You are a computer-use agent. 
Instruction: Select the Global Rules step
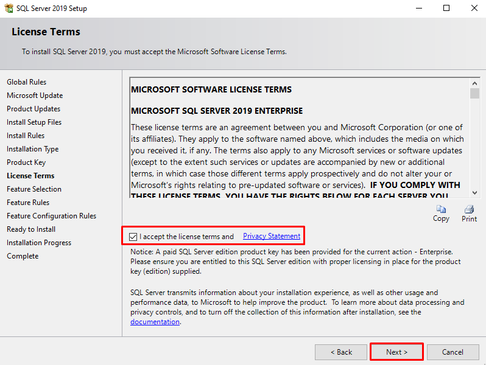pos(27,82)
